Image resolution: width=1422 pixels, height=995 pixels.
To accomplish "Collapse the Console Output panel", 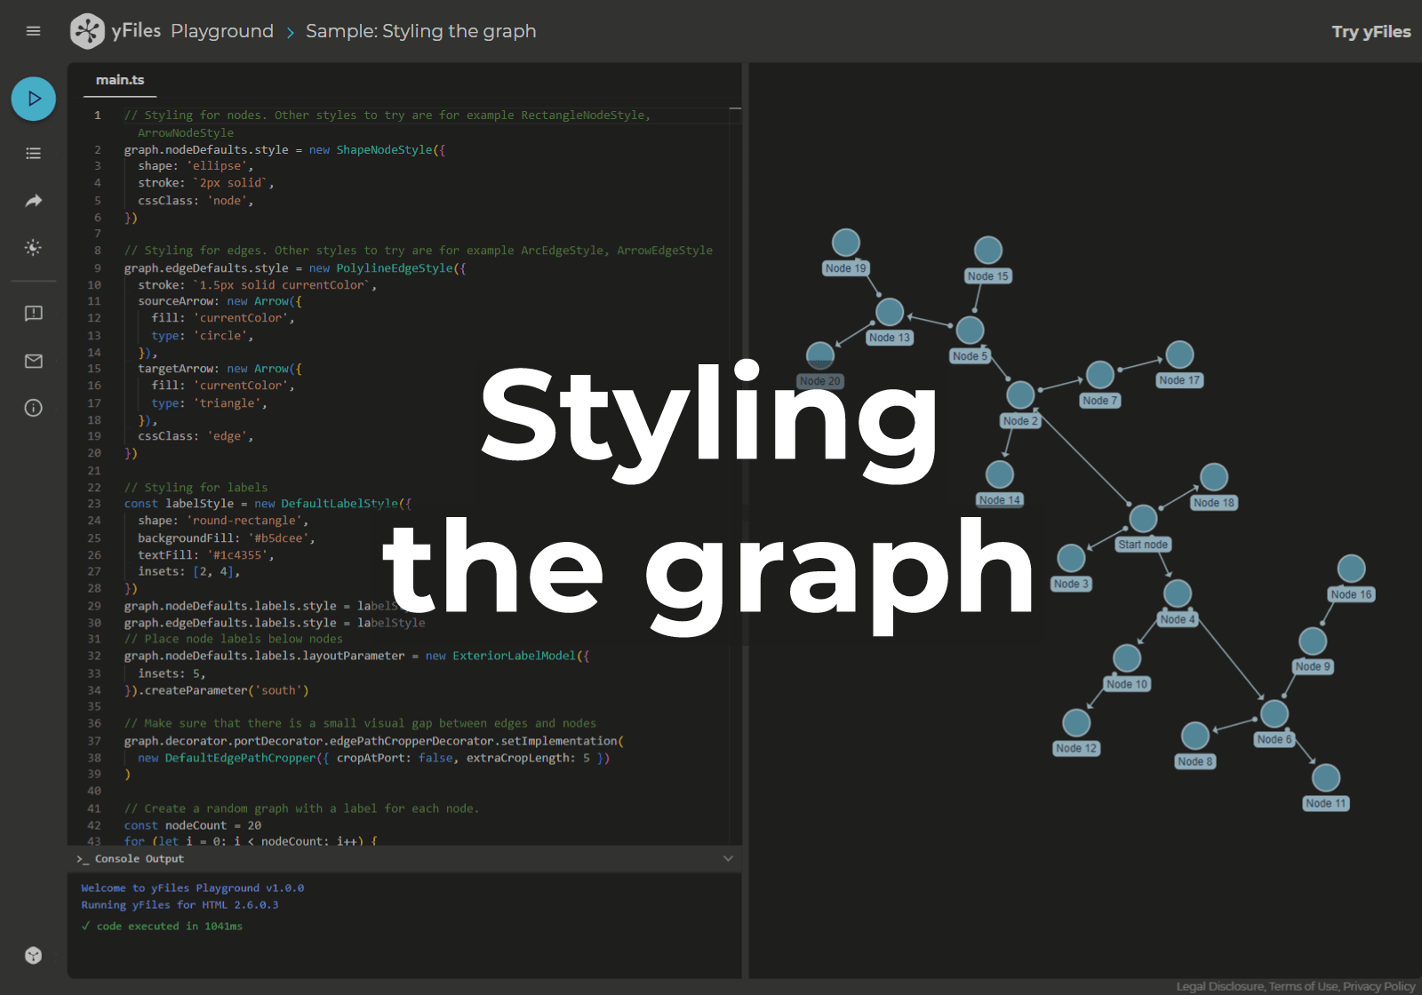I will [x=728, y=858].
